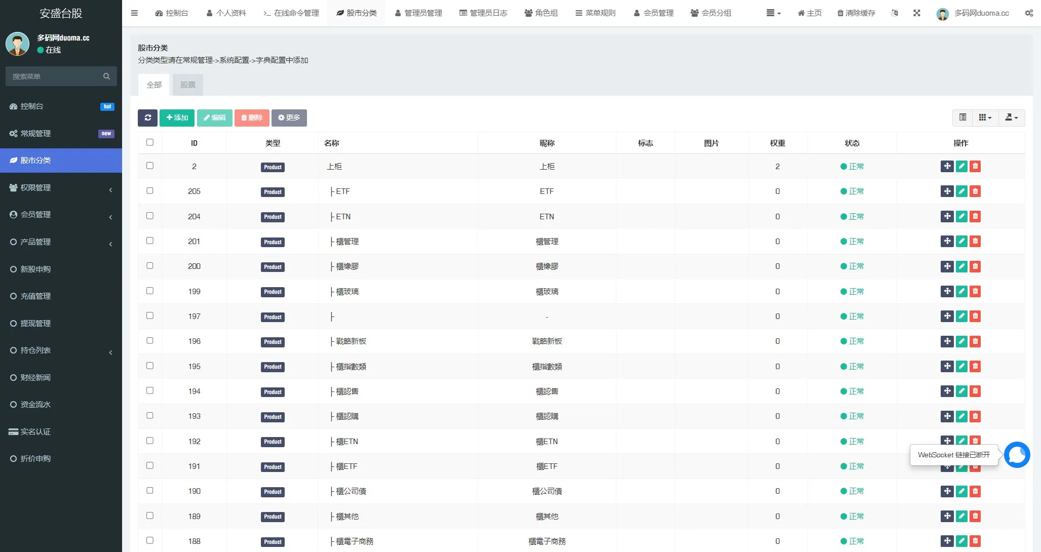Viewport: 1041px width, 552px height.
Task: Open the grid layout dropdown
Action: point(985,117)
